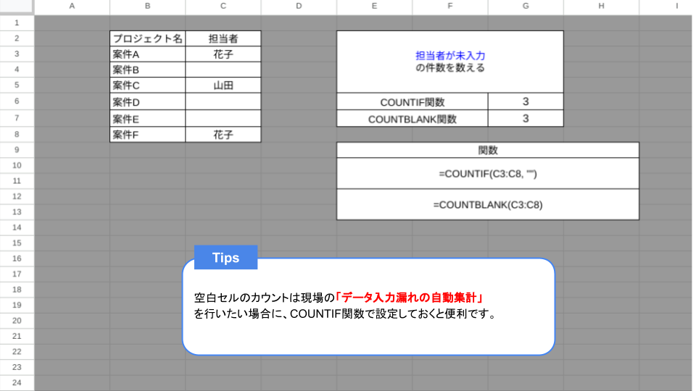Select row 9 header

pos(17,150)
